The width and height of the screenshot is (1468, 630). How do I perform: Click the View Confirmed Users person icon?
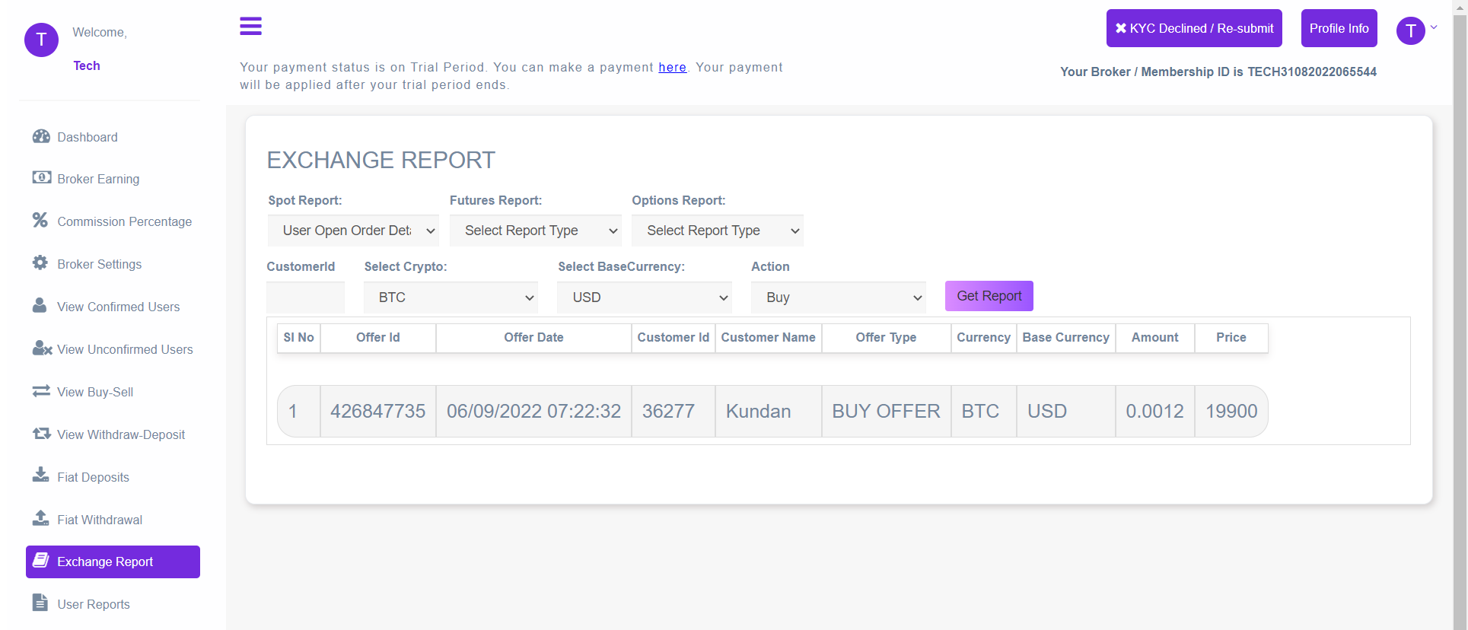(40, 305)
